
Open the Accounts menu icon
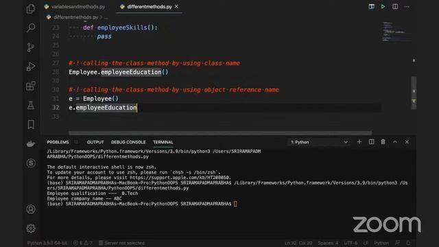coord(31,209)
